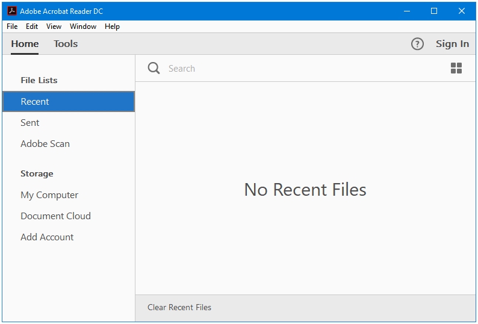Maximize the Acrobat Reader window
This screenshot has height=324, width=478.
pos(434,11)
